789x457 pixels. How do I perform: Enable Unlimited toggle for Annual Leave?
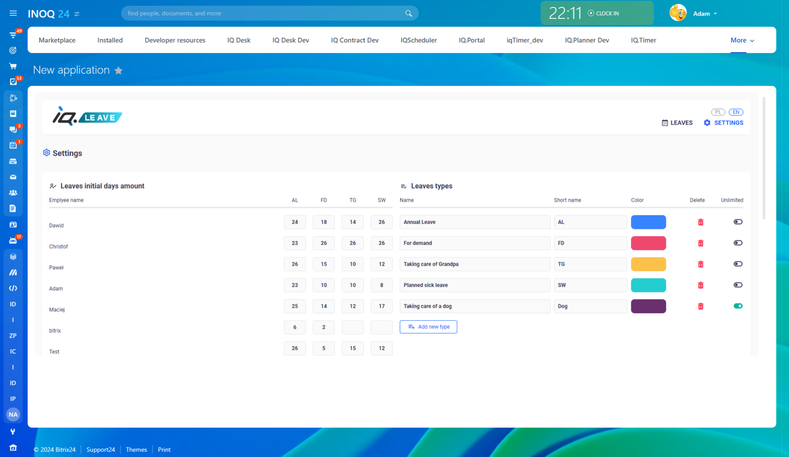pos(738,222)
